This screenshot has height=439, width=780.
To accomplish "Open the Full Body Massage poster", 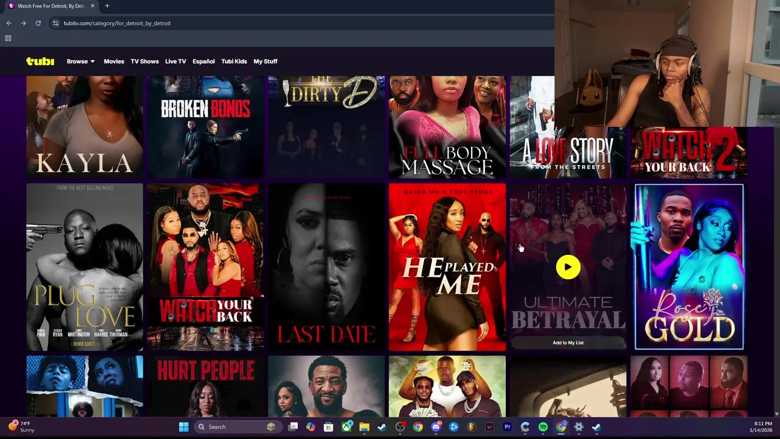I will 447,127.
